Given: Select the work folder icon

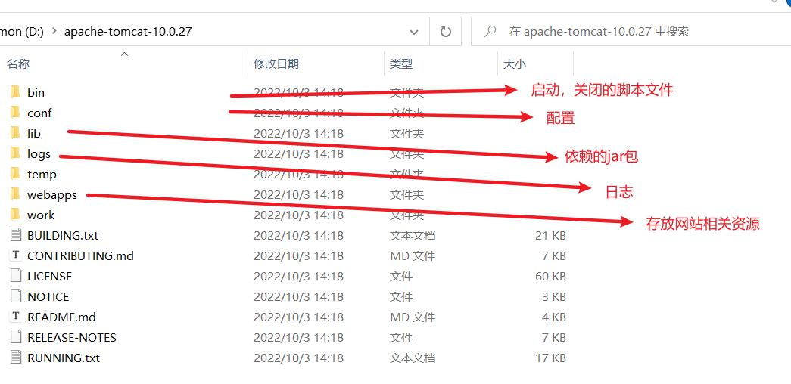Looking at the screenshot, I should 15,215.
